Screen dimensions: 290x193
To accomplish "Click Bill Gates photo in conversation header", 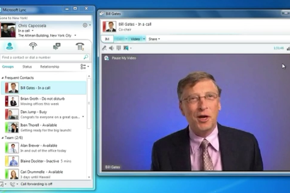I will pos(111,27).
